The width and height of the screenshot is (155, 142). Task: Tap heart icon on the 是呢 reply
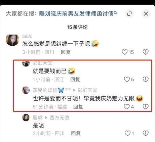pos(128,133)
